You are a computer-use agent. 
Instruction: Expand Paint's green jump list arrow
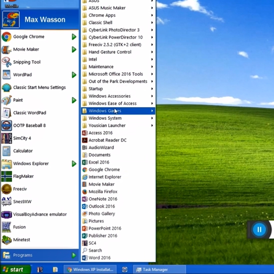tap(74, 100)
